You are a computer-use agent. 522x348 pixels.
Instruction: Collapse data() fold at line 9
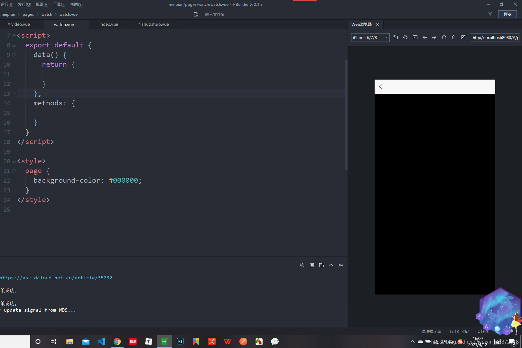[14, 55]
